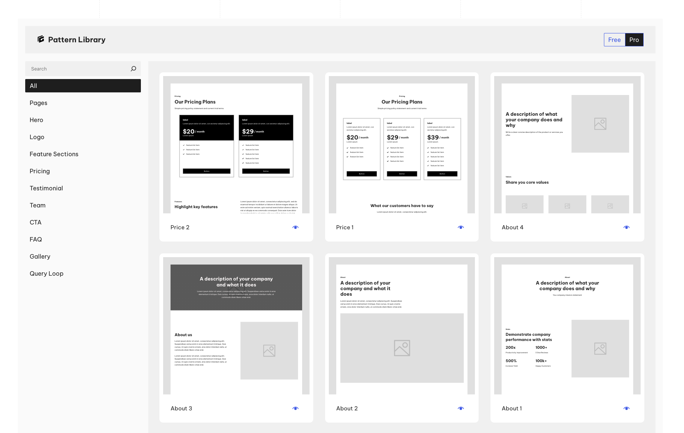Focus the Search input field
Image resolution: width=684 pixels, height=433 pixels.
(78, 69)
